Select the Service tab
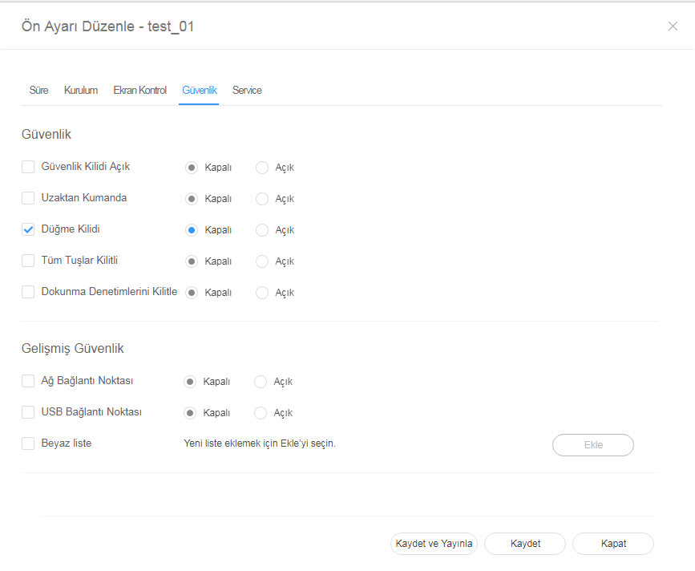The height and width of the screenshot is (571, 695). [247, 91]
